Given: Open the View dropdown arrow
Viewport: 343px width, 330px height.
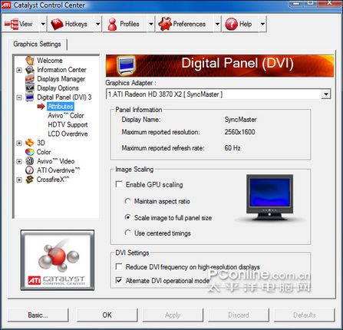Looking at the screenshot, I should pos(43,24).
